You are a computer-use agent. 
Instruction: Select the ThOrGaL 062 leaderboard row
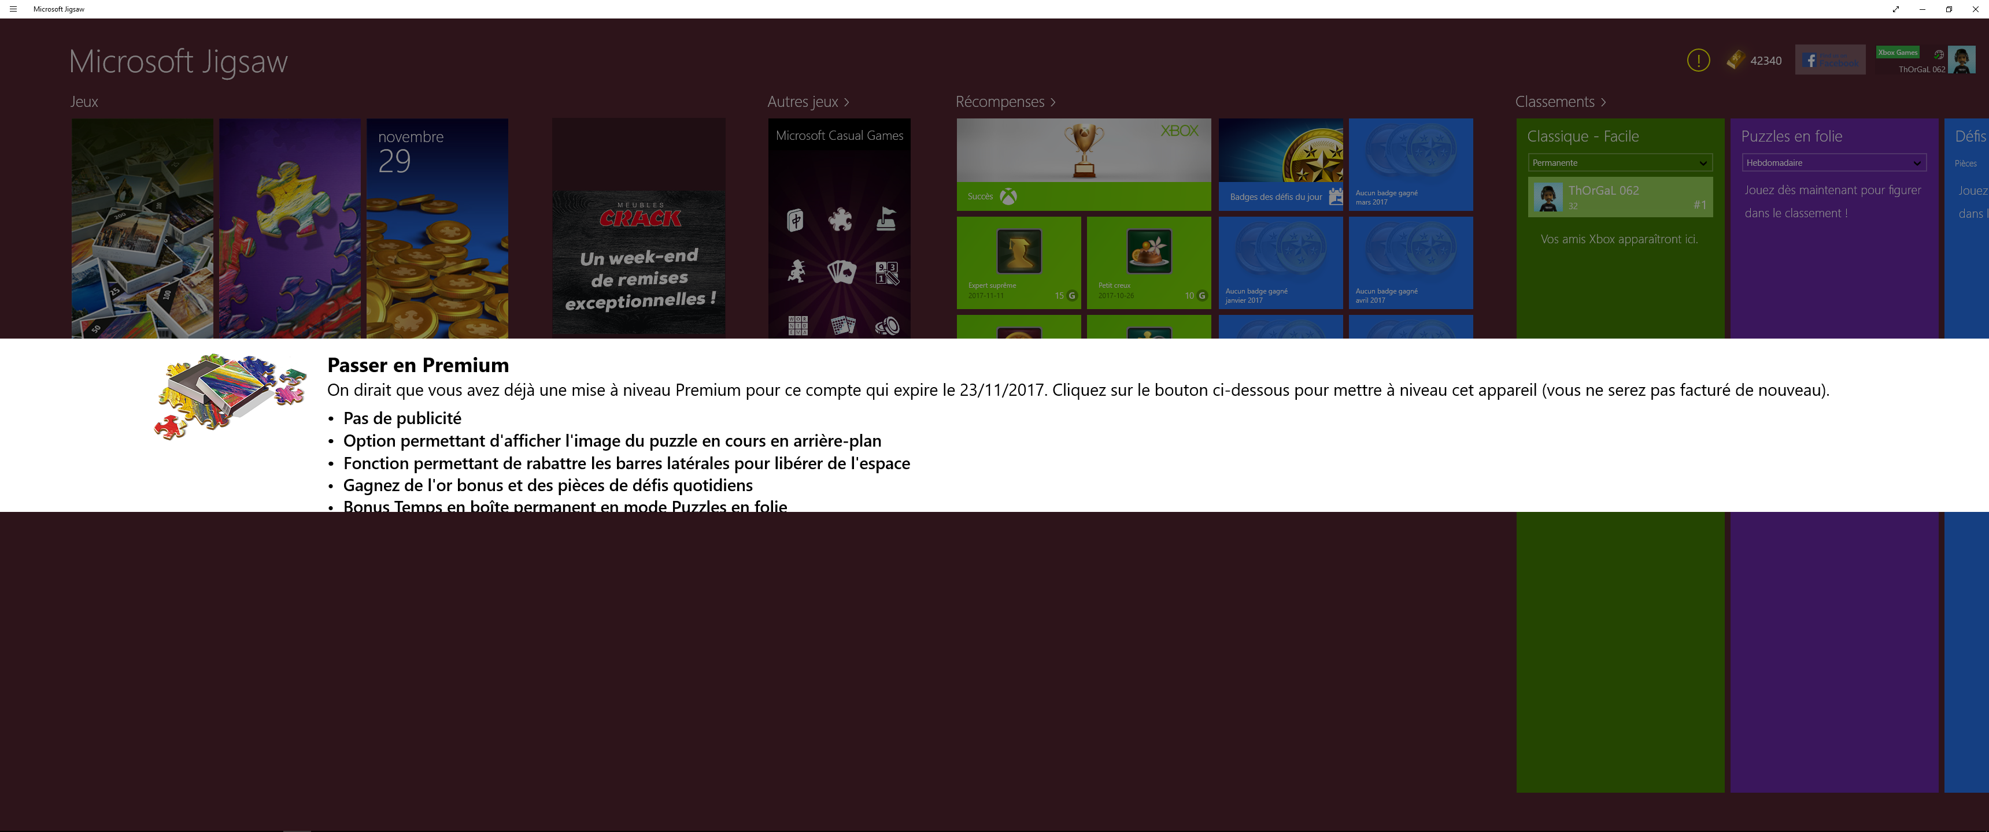pyautogui.click(x=1620, y=198)
